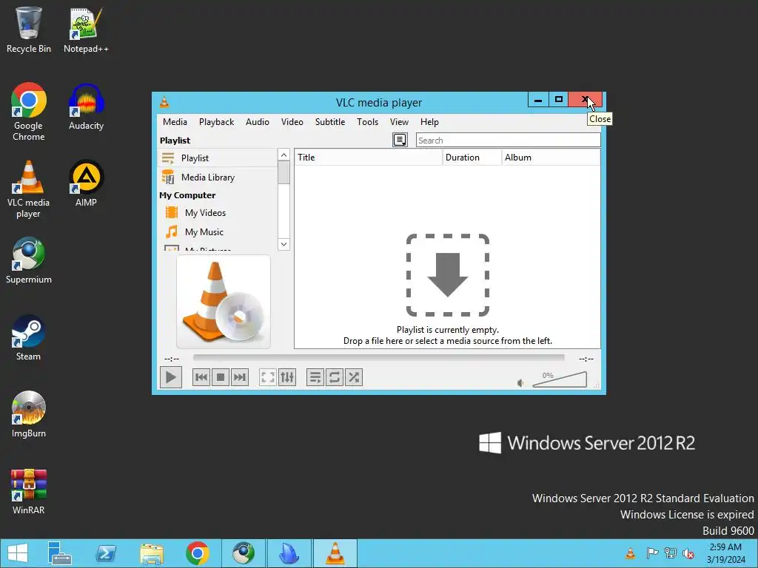Maximize the VLC media player window

point(559,100)
